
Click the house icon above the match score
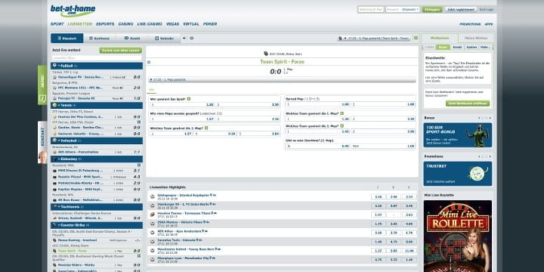149,62
